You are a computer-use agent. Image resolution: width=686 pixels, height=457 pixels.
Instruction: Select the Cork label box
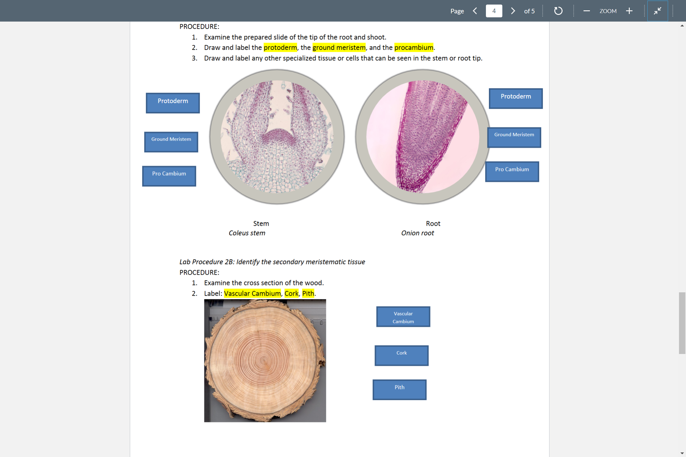[401, 355]
